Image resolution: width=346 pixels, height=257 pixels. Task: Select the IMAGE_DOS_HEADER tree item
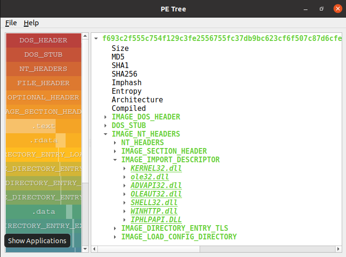tap(146, 117)
